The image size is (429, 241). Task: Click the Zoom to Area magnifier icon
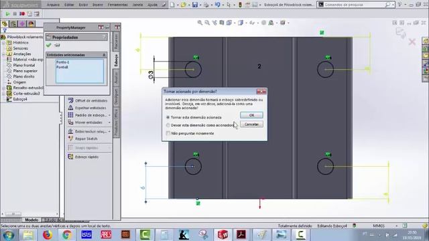click(x=207, y=23)
